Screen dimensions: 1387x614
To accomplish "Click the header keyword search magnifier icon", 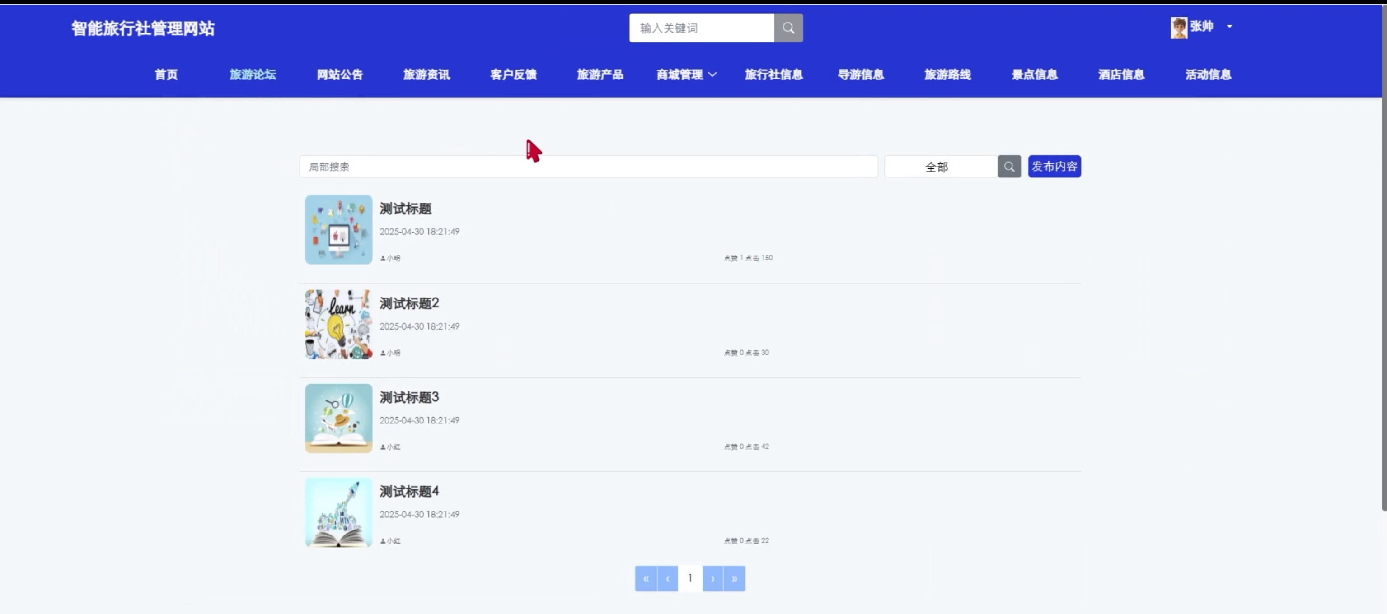I will click(788, 28).
